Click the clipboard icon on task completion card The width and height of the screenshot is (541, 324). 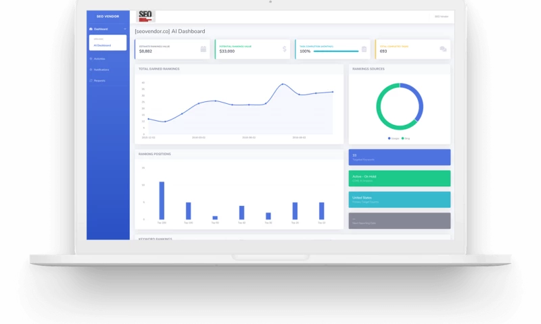pos(364,49)
